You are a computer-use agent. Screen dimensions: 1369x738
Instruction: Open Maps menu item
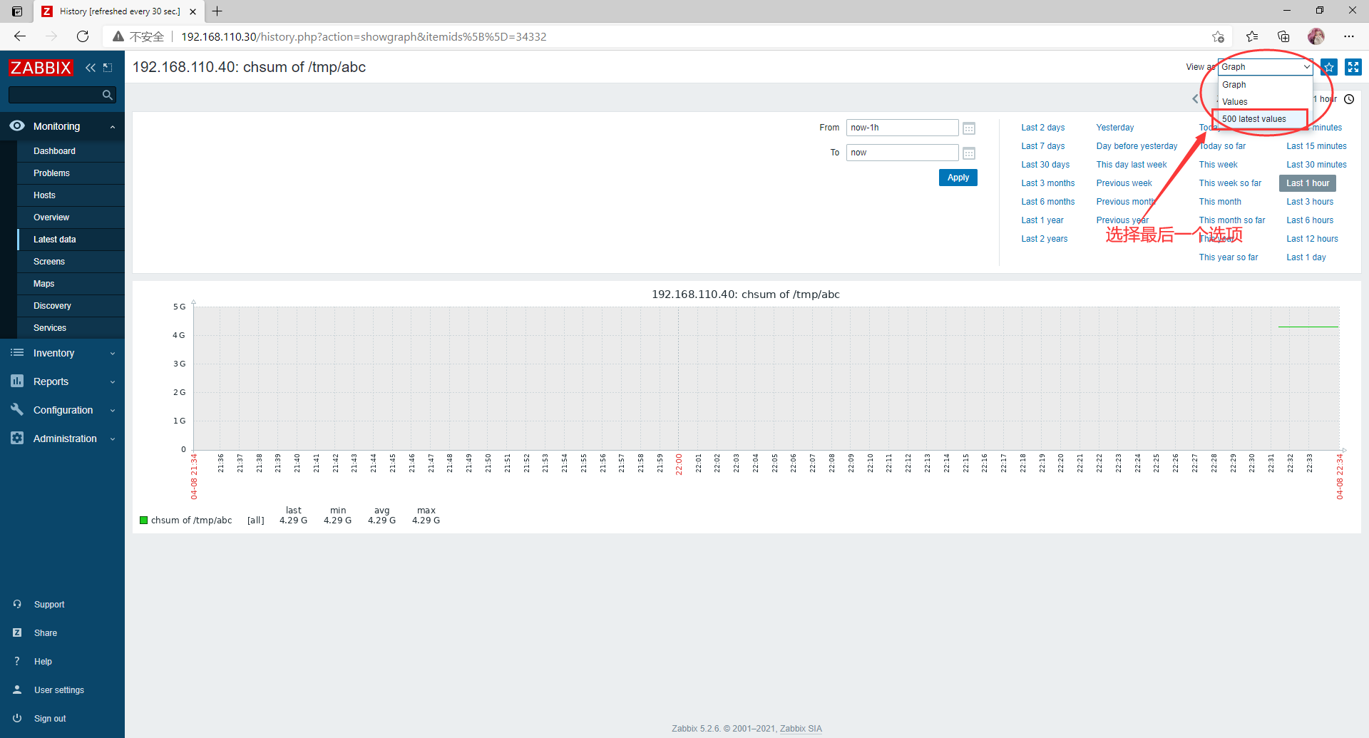click(x=43, y=284)
